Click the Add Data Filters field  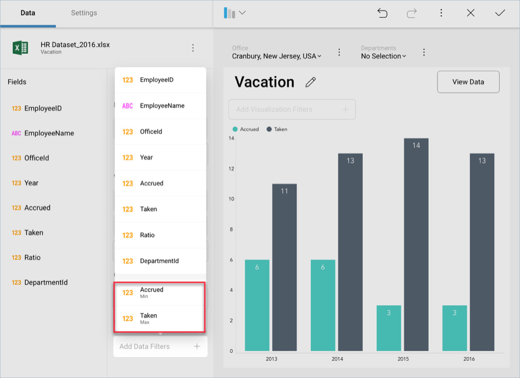[160, 347]
